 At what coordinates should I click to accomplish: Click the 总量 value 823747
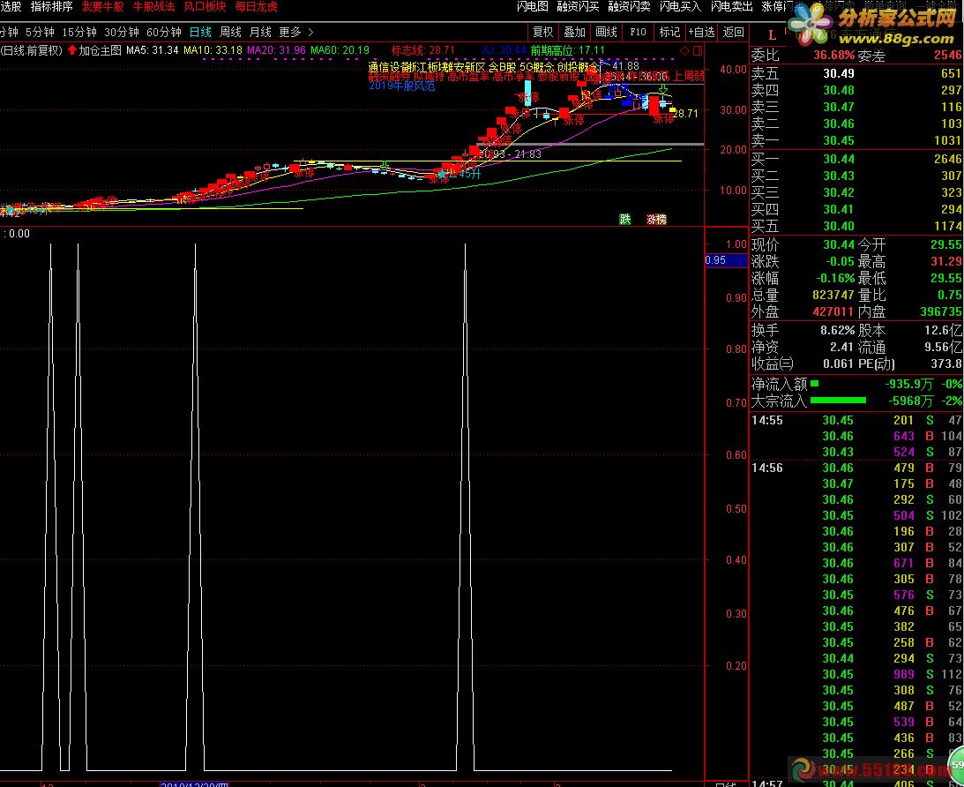[x=833, y=295]
